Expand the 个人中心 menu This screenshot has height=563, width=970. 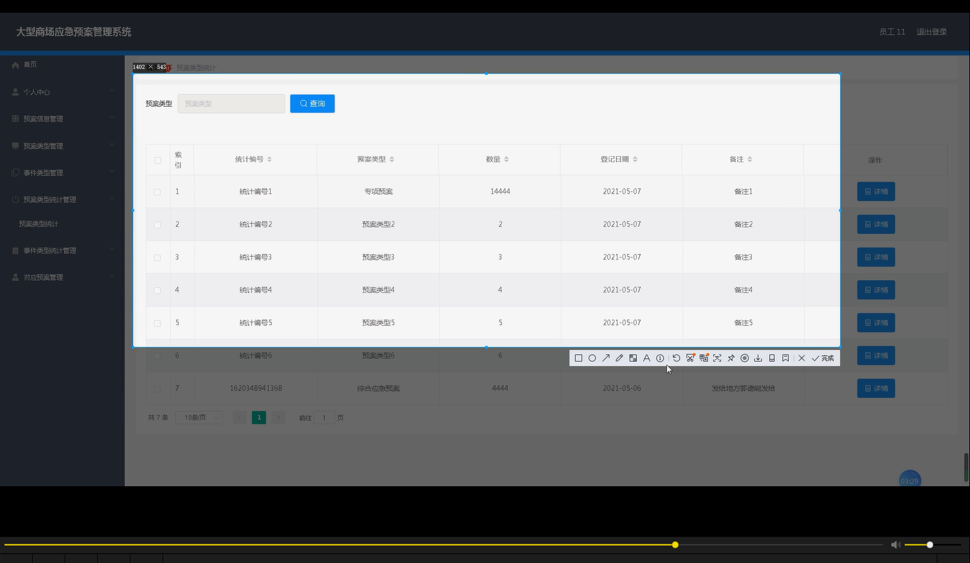[62, 92]
